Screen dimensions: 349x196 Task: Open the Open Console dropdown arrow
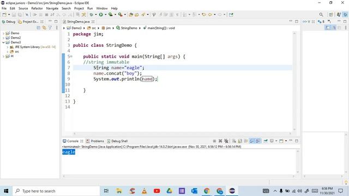[x=286, y=141]
